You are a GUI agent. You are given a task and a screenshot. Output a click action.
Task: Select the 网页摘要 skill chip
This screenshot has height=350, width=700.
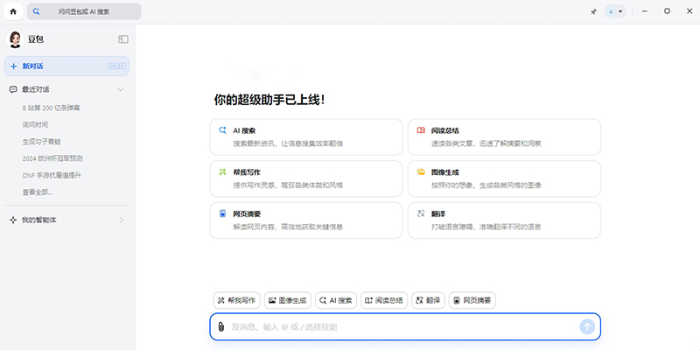pos(472,300)
